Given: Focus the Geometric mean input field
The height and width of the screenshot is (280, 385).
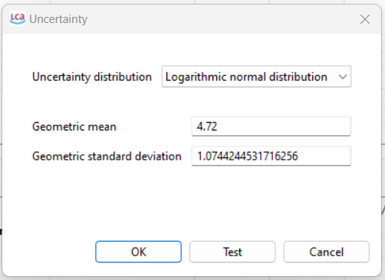Looking at the screenshot, I should (271, 127).
